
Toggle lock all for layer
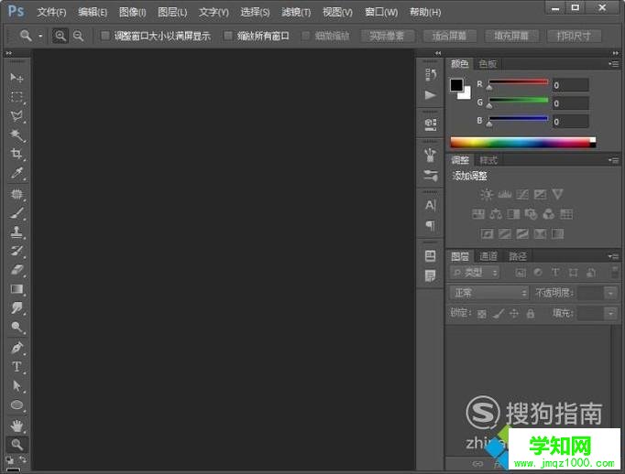(x=530, y=314)
